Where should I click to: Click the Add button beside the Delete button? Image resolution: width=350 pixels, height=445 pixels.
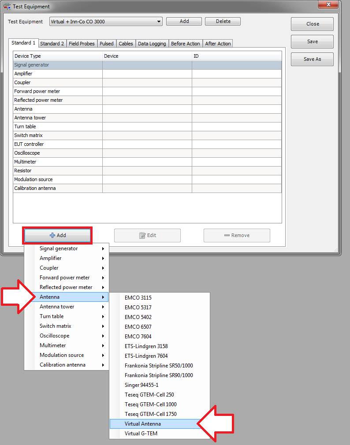click(x=184, y=21)
